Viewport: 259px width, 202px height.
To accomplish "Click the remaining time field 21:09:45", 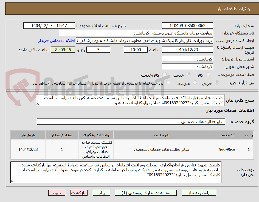I will tap(63, 50).
